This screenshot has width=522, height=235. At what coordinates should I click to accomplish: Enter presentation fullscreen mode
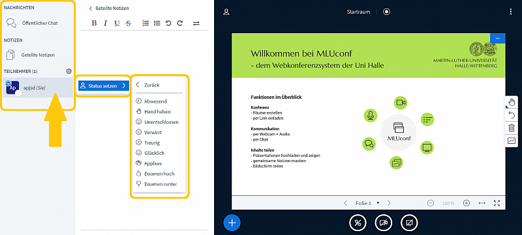point(497,203)
